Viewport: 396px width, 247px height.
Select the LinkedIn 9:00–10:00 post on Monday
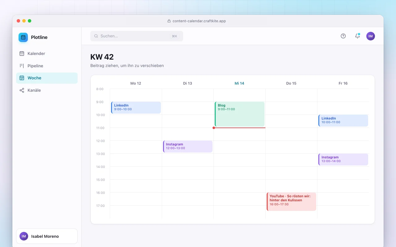pyautogui.click(x=136, y=107)
